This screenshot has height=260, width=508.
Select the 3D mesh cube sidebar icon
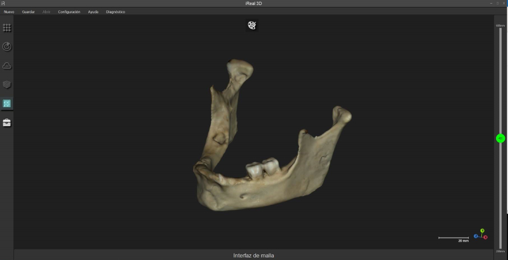pyautogui.click(x=7, y=84)
